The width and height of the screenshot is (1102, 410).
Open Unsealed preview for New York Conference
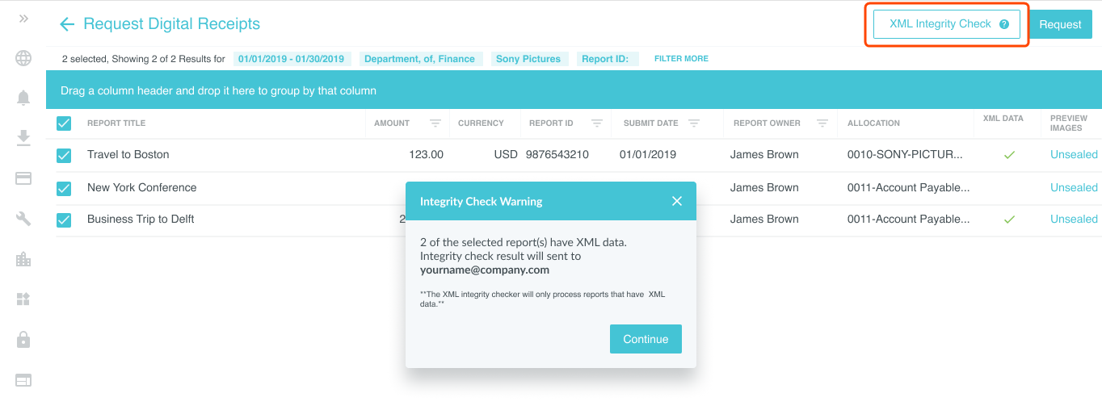(1074, 187)
